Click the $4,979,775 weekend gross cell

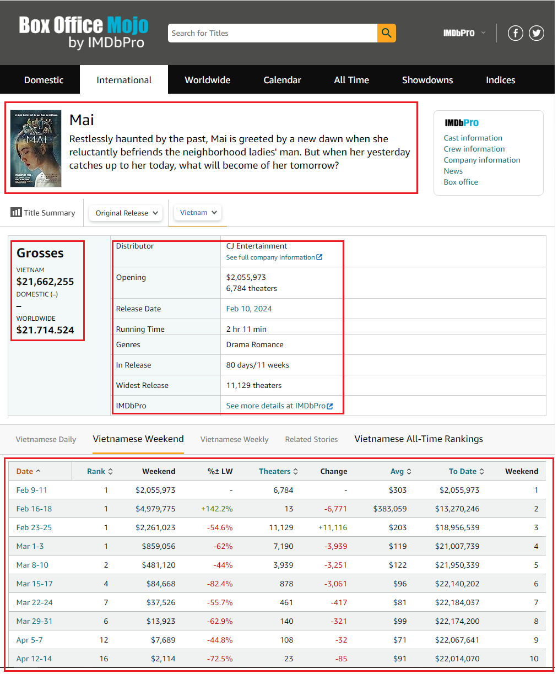[x=155, y=509]
